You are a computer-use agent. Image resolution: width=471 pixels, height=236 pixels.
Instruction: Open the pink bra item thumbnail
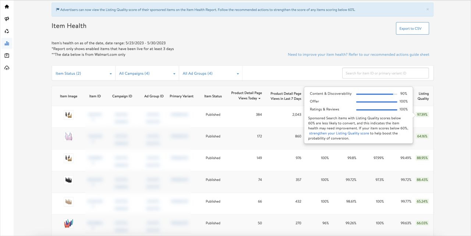coord(68,136)
